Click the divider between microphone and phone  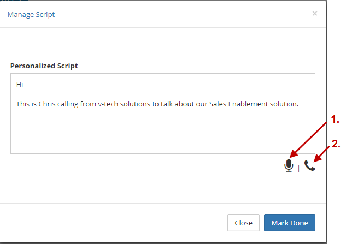click(x=299, y=169)
